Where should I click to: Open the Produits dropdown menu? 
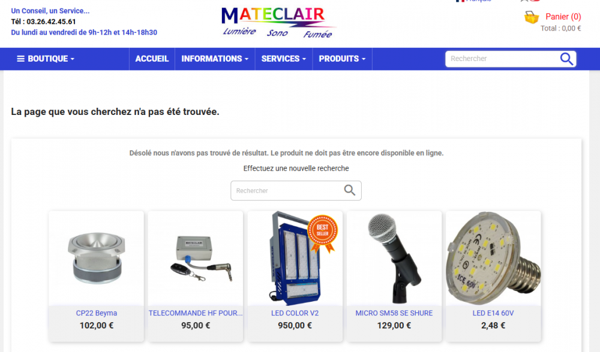pos(342,59)
